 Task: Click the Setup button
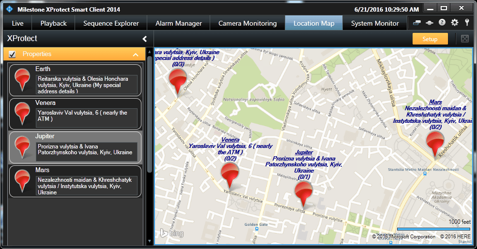tap(430, 39)
